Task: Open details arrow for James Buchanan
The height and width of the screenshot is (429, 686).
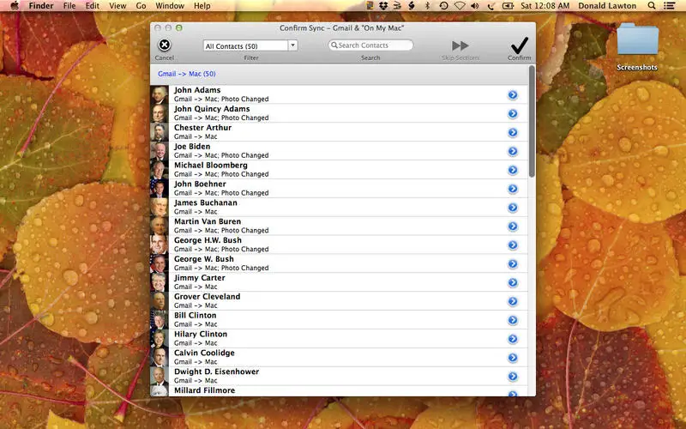Action: point(513,208)
